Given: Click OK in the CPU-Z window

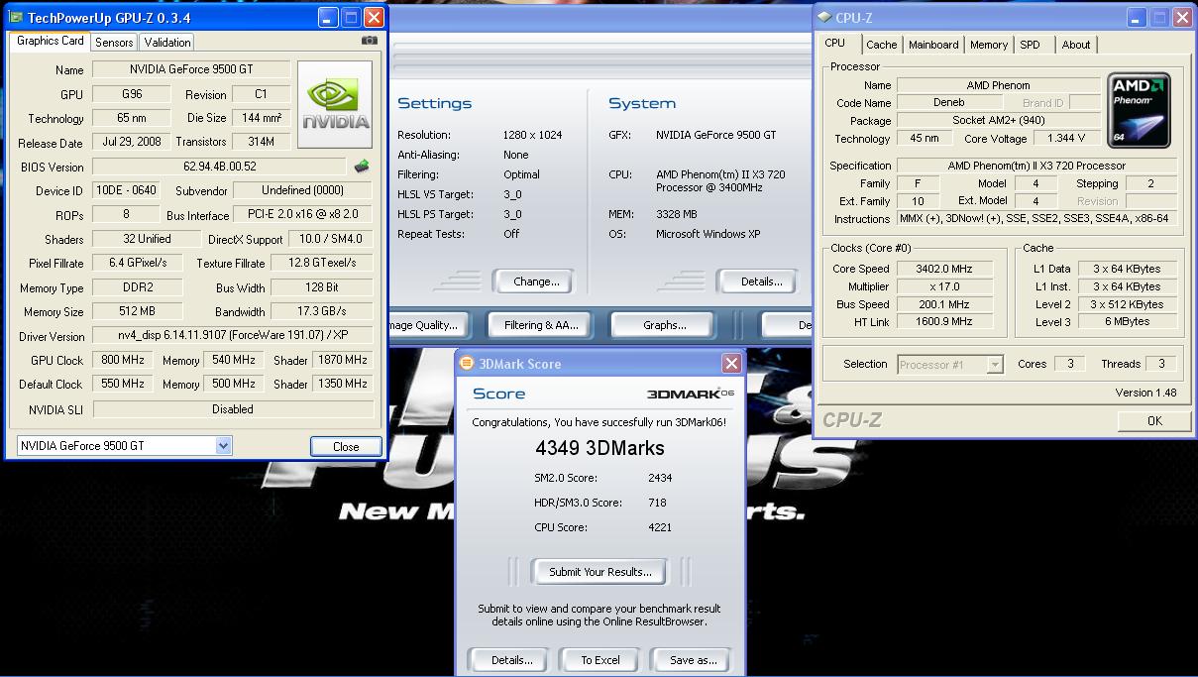Looking at the screenshot, I should [1154, 421].
